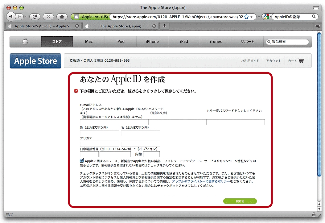
Task: Go to the browser home page icon
Action: pos(62,17)
